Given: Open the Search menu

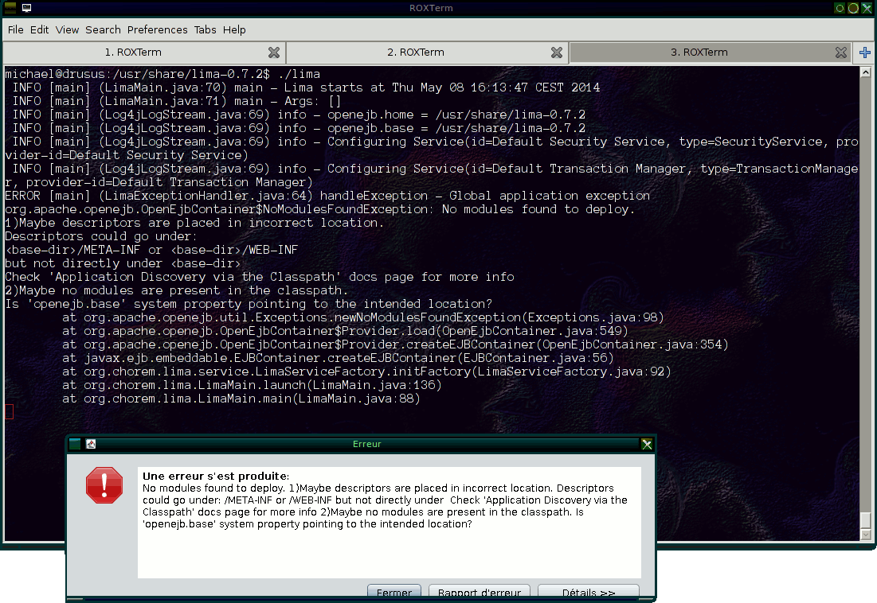Looking at the screenshot, I should [x=103, y=29].
